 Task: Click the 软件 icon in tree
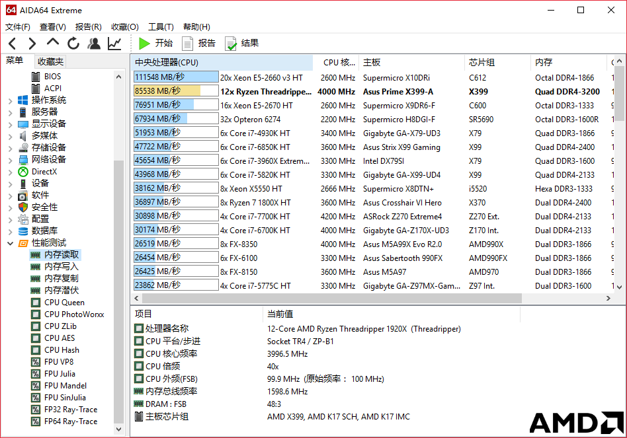coord(23,196)
